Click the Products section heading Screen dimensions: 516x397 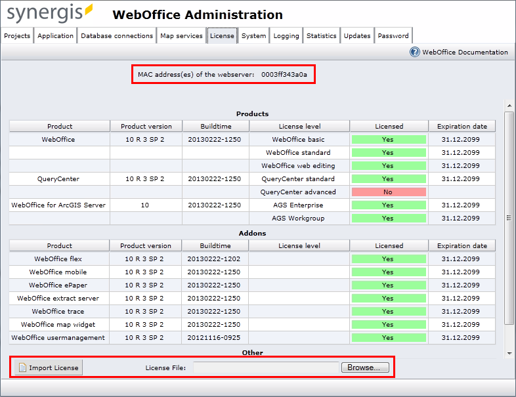point(252,114)
